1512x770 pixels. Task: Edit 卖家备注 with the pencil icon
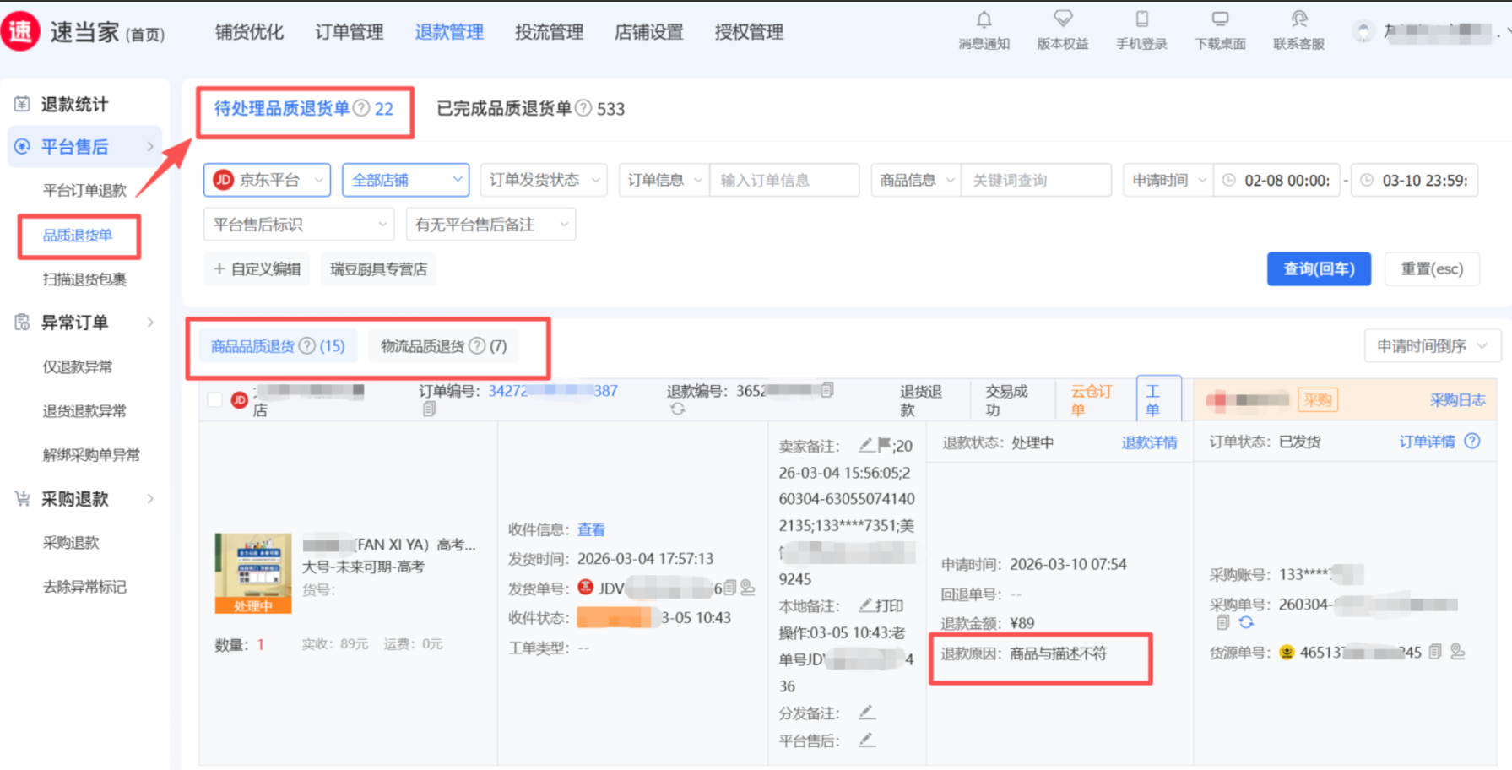(866, 445)
